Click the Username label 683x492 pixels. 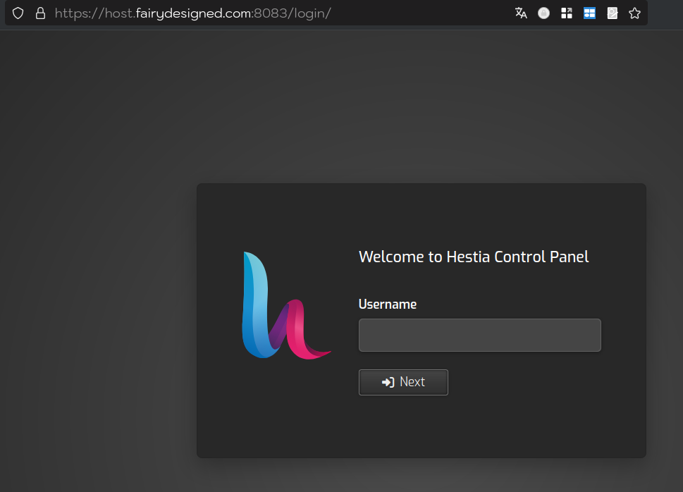click(387, 305)
